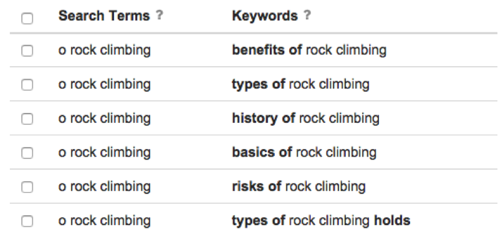Screen dimensions: 498x237
Task: Click keyword types of rock climbing without holds
Action: (x=301, y=84)
